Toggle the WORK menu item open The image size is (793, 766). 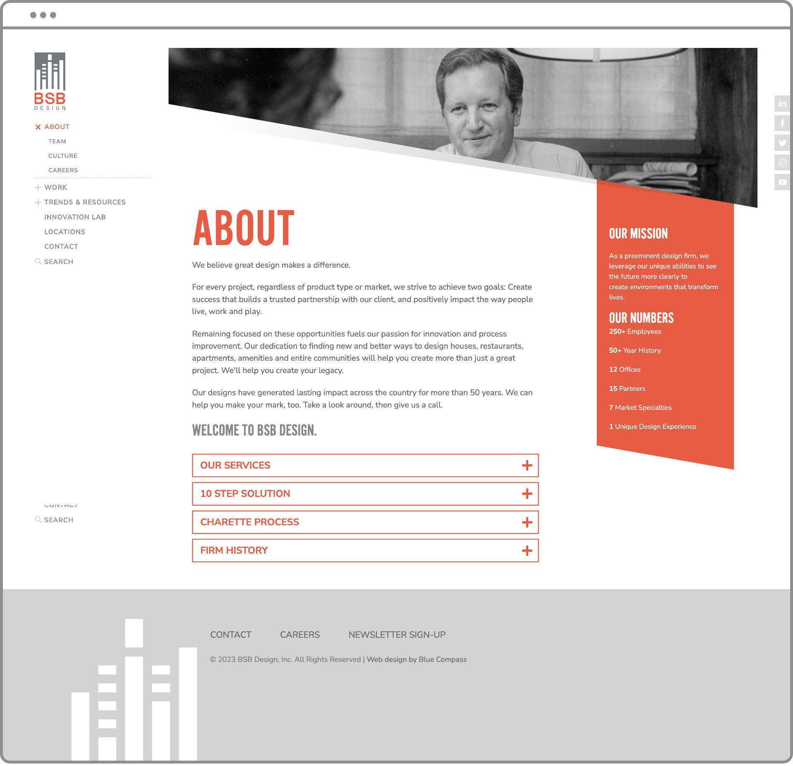(38, 187)
